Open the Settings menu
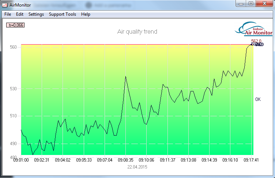This screenshot has height=178, width=275. point(36,14)
